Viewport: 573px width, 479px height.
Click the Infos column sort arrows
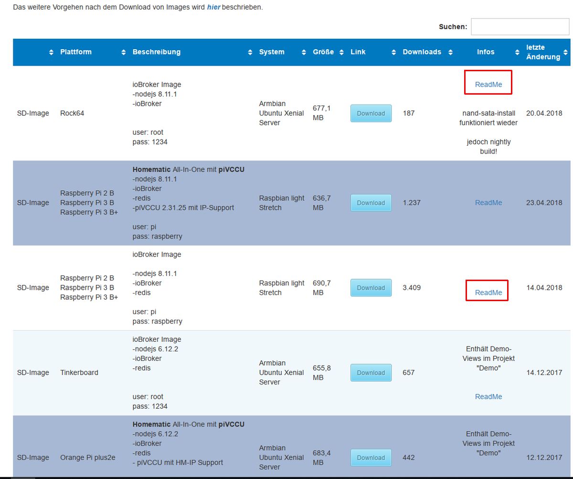tap(517, 52)
